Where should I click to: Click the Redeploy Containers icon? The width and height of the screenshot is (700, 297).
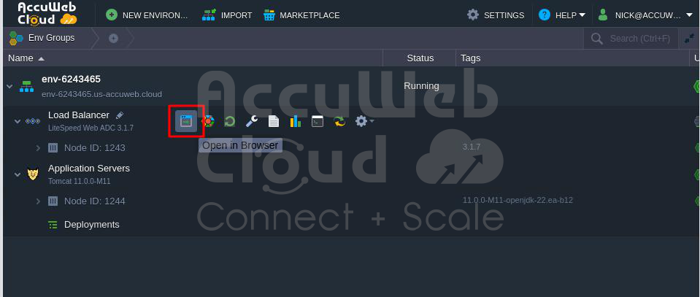coord(339,121)
